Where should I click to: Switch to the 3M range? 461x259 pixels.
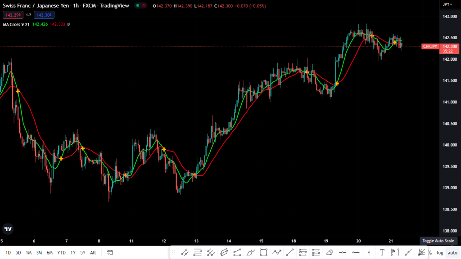point(39,253)
